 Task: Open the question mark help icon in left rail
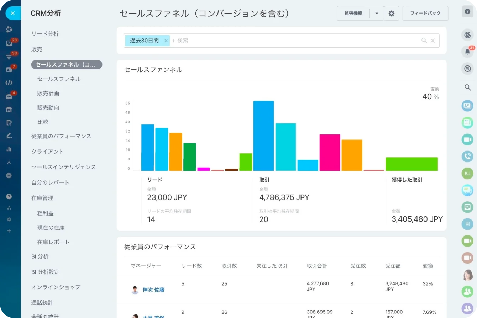pyautogui.click(x=9, y=196)
